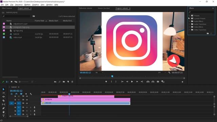The image size is (217, 122).
Task: Expand the Video Effects folder
Action: pyautogui.click(x=189, y=27)
